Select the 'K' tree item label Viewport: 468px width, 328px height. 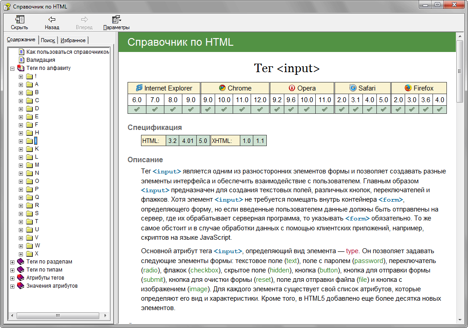pos(37,149)
